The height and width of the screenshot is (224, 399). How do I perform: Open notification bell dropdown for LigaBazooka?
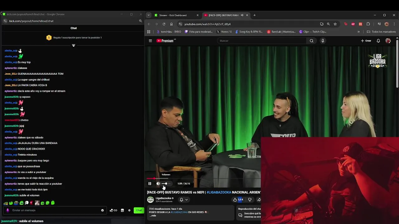pyautogui.click(x=184, y=200)
